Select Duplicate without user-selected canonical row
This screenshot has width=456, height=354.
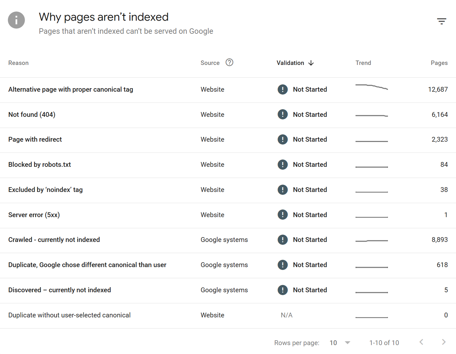(69, 315)
